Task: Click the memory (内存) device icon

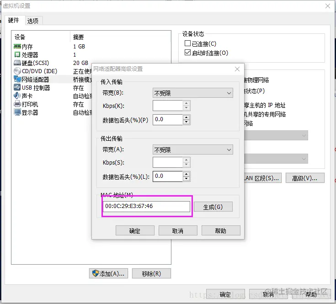Action: pos(17,46)
